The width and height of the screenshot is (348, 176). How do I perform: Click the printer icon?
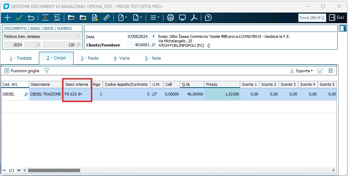(x=170, y=18)
